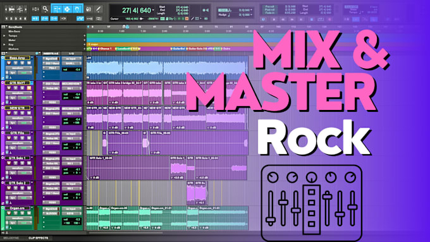Click the Bass Amp volume readout
Viewport: 430px width, 242px height.
point(71,70)
